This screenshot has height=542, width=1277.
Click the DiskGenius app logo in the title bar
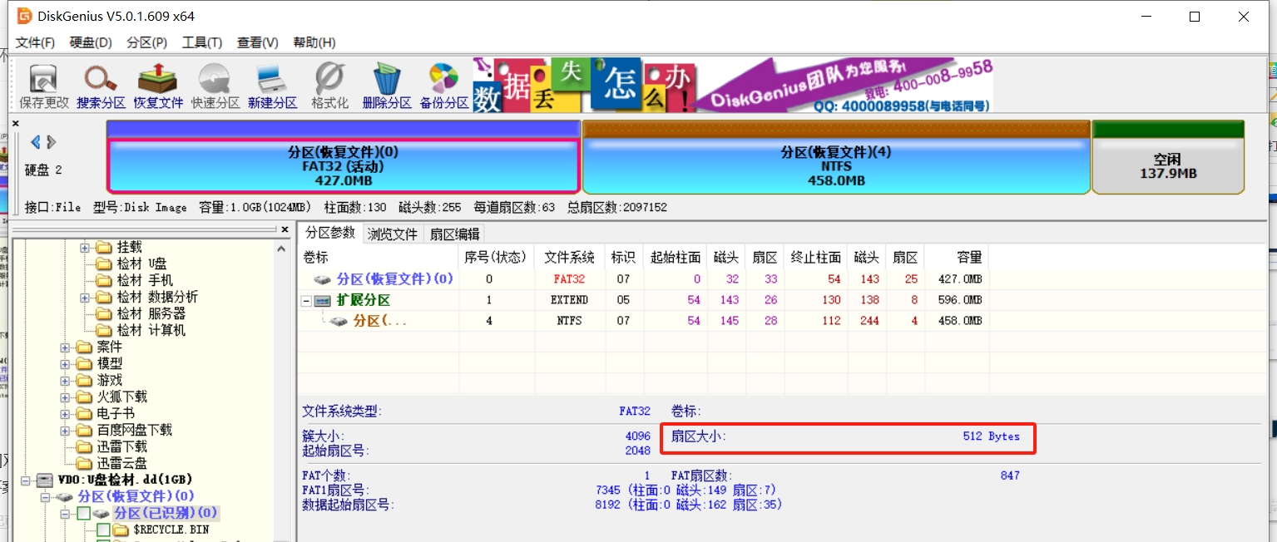25,16
